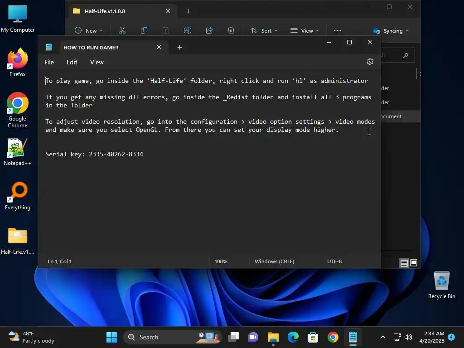This screenshot has width=464, height=348.
Task: Open Task View on taskbar
Action: (x=233, y=337)
